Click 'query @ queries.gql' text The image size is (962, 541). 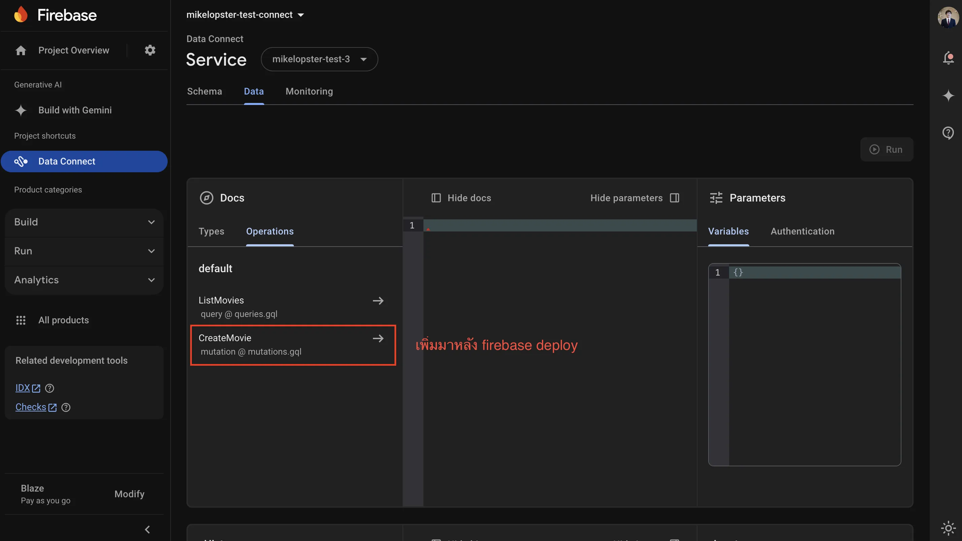[239, 314]
